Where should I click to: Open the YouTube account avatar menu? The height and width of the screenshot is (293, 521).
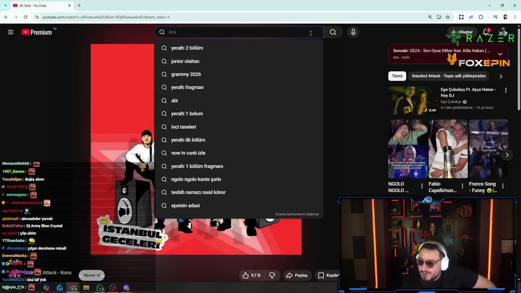[503, 32]
